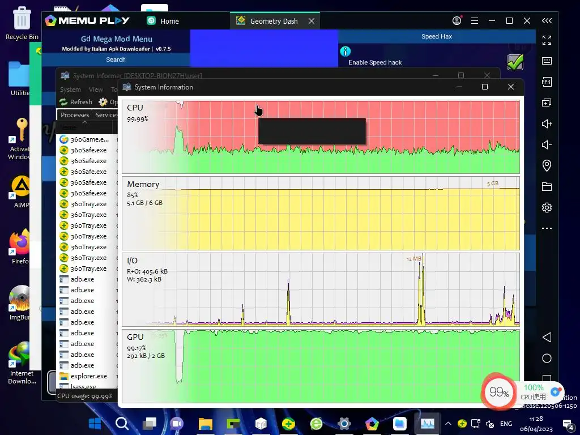580x435 pixels.
Task: Open MEmu settings gear in sidebar
Action: coord(547,207)
